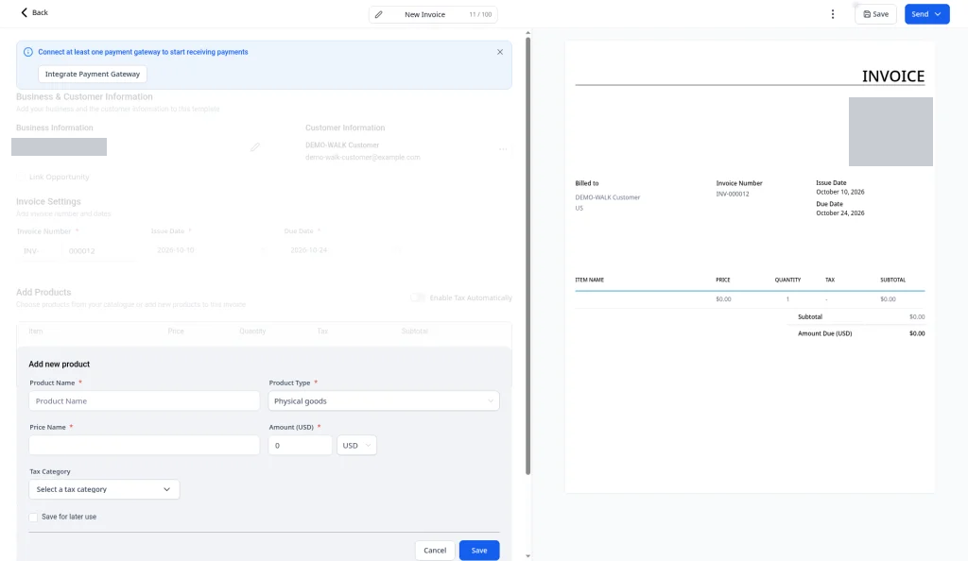Open the Due Date picker field
Screen dimensions: 968x561
click(343, 250)
